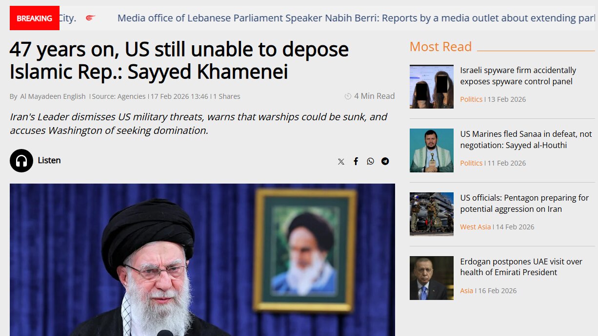Share article through WhatsApp icon
The height and width of the screenshot is (336, 598).
[x=370, y=161]
